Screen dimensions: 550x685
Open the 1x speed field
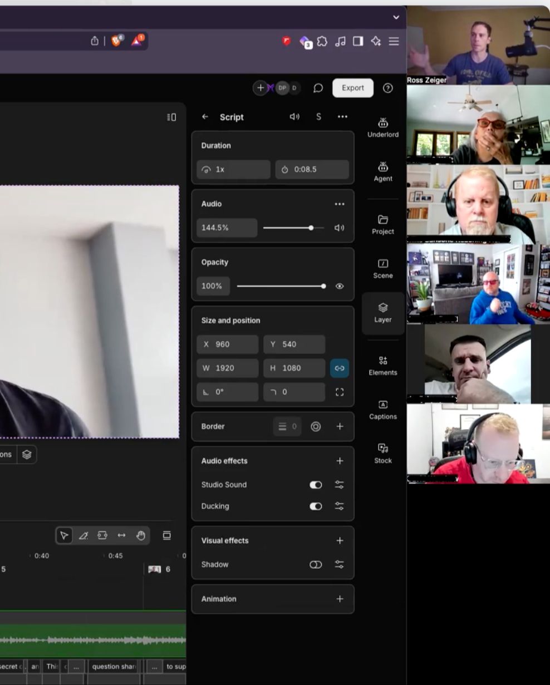pos(234,169)
